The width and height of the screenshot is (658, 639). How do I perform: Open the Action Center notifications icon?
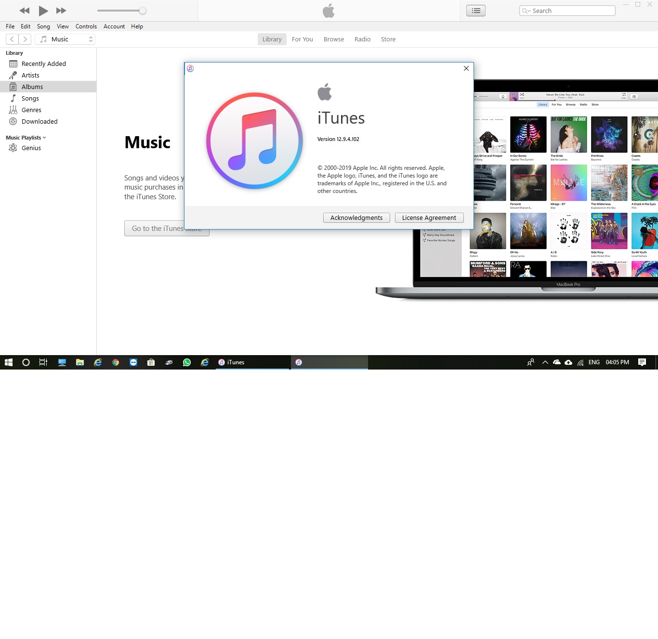point(642,362)
